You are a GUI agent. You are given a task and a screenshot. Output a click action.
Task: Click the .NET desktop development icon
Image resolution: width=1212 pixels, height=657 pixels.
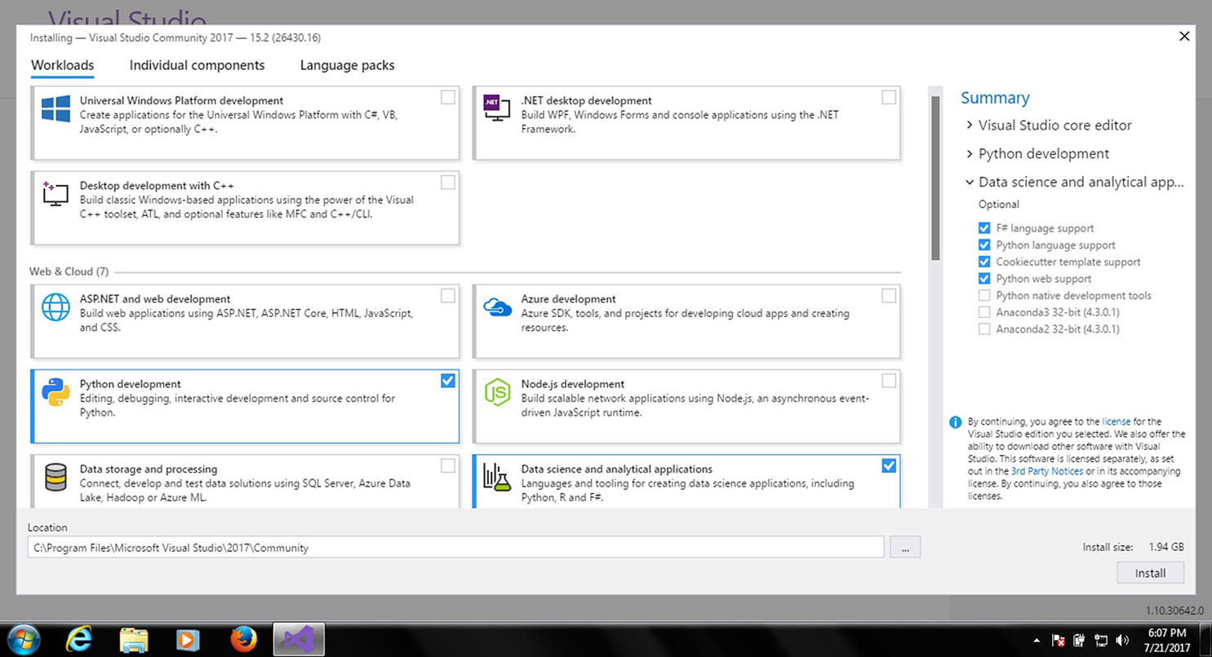click(496, 108)
